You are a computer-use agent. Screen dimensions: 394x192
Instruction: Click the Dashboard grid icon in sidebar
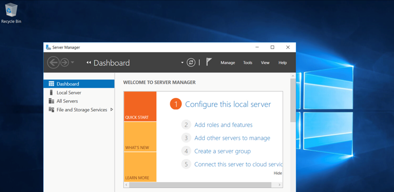[51, 84]
